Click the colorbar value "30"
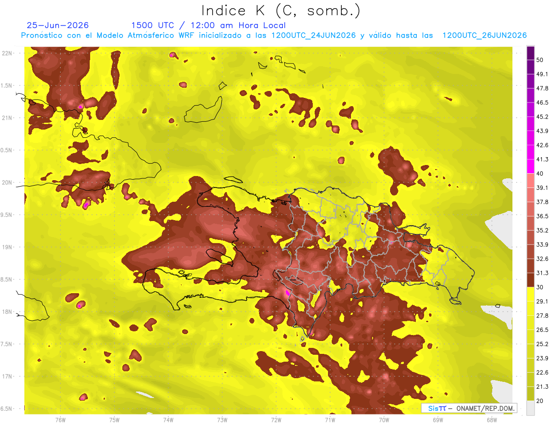 point(540,287)
